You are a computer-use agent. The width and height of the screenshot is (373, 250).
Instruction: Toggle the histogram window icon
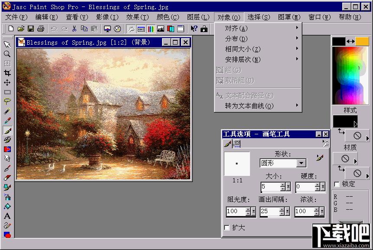(x=161, y=29)
